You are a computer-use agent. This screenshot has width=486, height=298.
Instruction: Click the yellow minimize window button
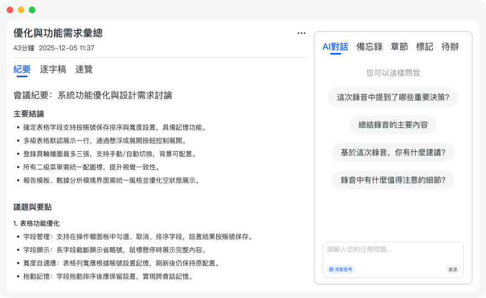coord(21,10)
